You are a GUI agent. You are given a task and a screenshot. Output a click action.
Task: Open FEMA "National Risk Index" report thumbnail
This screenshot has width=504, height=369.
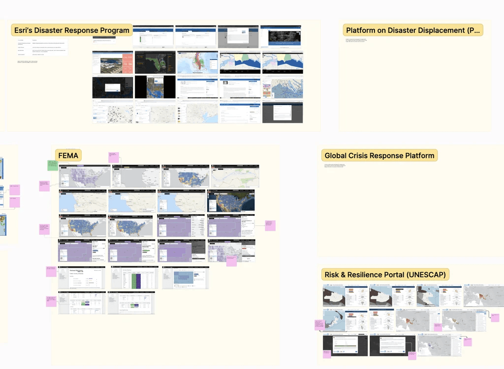[x=82, y=278]
